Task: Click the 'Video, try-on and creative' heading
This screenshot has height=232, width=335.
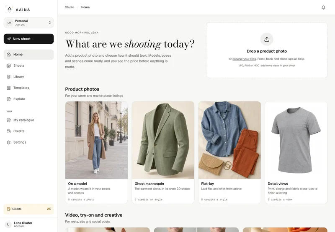Action: 94,215
